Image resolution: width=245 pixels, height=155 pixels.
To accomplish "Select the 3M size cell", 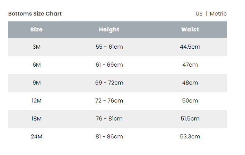I will click(36, 47).
